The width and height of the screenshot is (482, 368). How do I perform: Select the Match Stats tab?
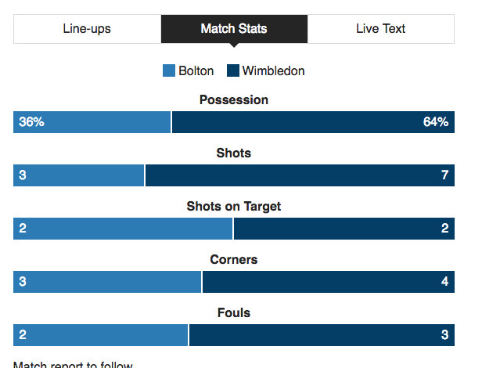234,29
